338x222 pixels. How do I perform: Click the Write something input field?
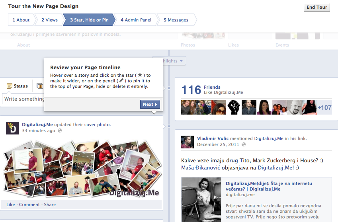coord(24,99)
